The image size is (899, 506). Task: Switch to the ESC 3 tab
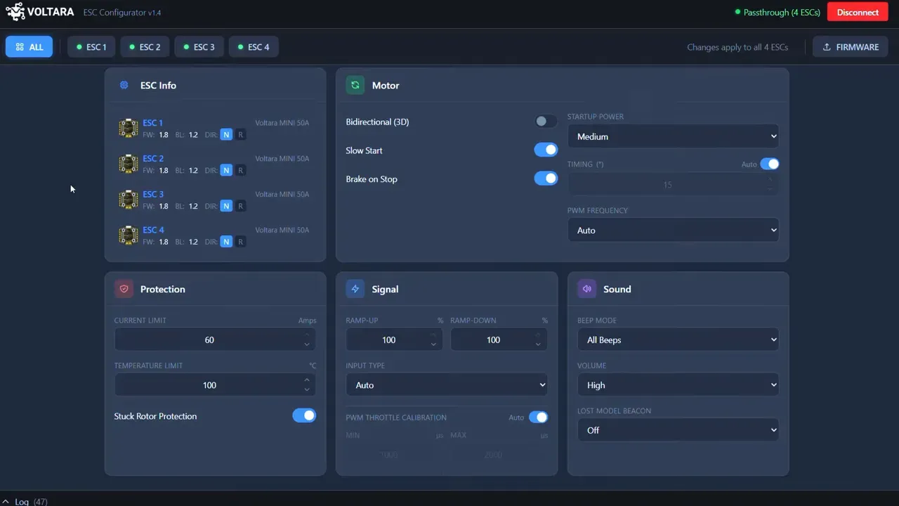[x=199, y=47]
